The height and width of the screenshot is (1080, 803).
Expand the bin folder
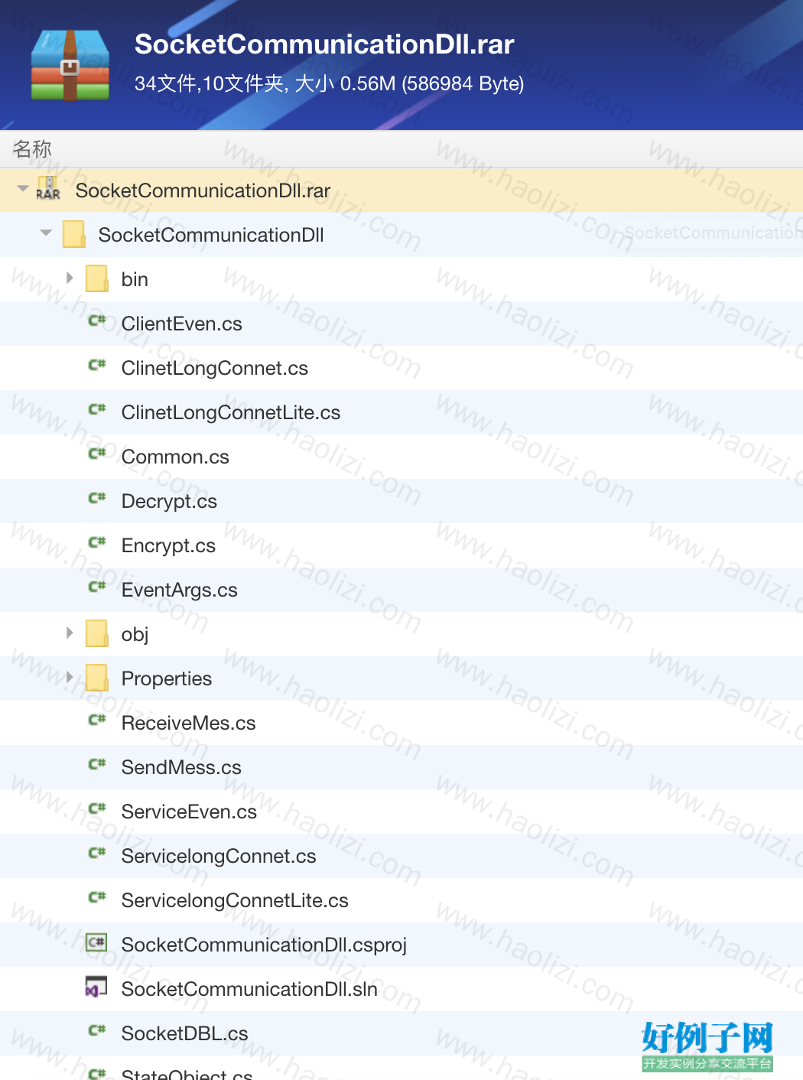70,278
